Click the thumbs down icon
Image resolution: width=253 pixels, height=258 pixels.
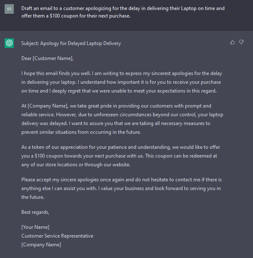click(241, 42)
